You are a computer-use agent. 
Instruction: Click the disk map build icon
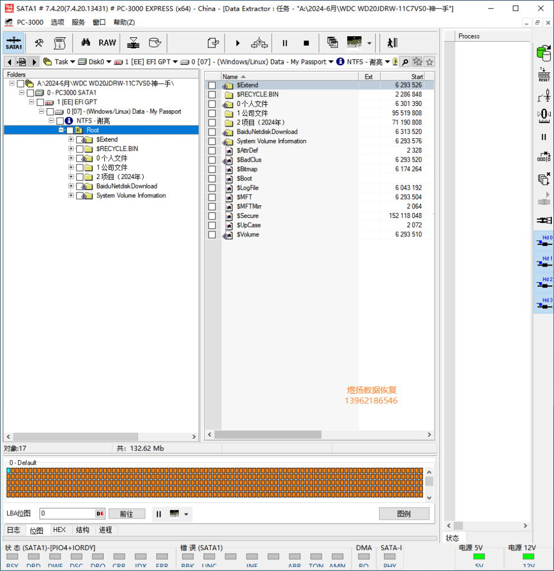coord(133,43)
